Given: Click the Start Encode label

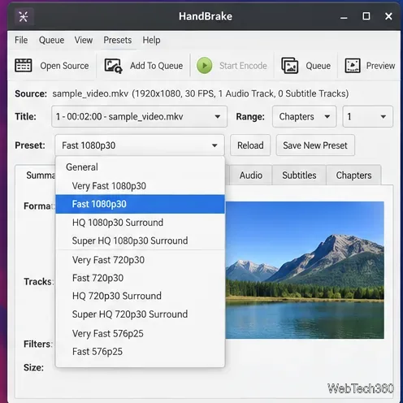Looking at the screenshot, I should tap(243, 66).
